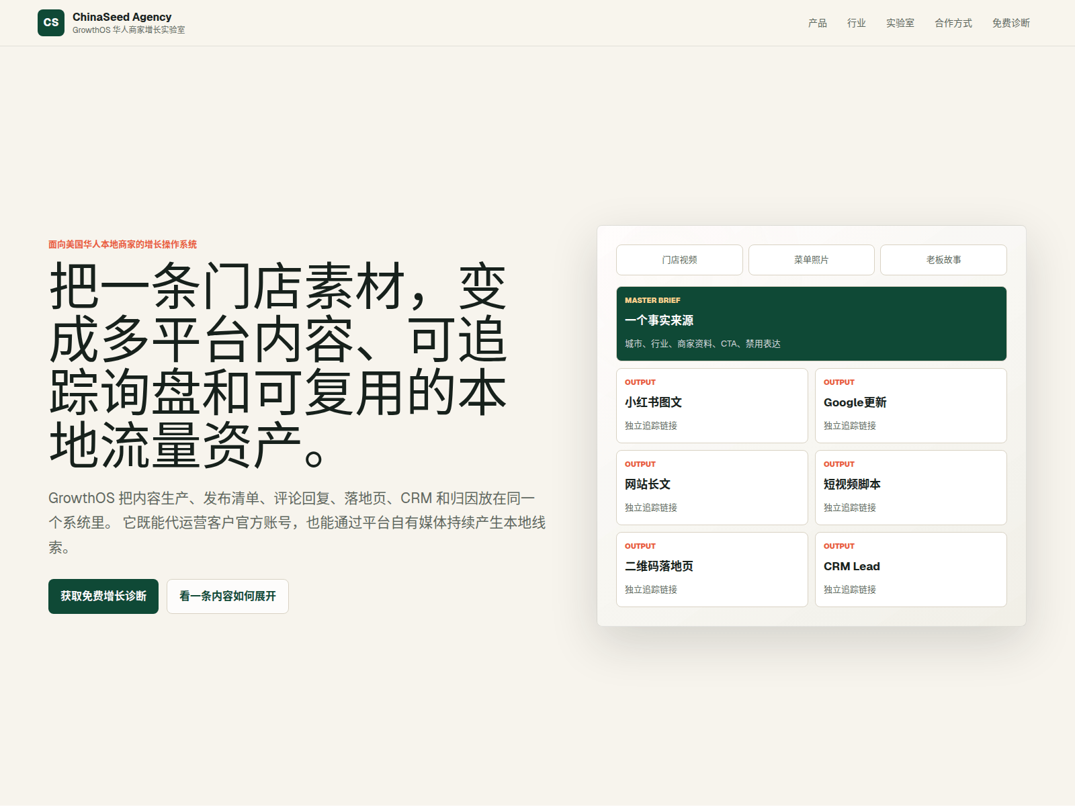Open the 小红书图文 output card
This screenshot has width=1075, height=806.
point(712,406)
